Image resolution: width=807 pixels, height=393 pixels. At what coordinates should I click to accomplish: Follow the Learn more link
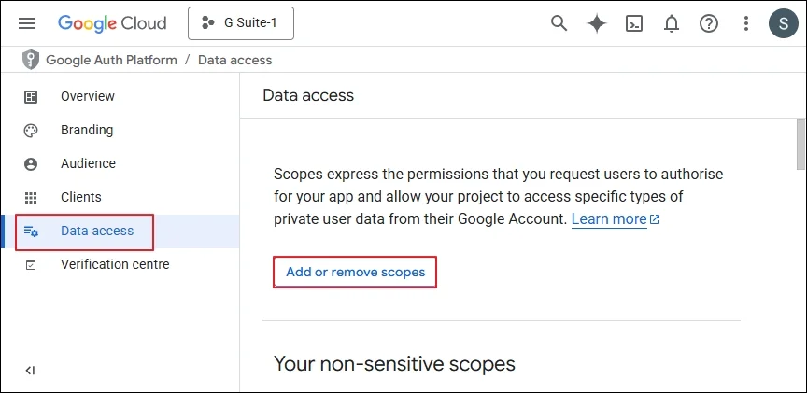(x=616, y=219)
